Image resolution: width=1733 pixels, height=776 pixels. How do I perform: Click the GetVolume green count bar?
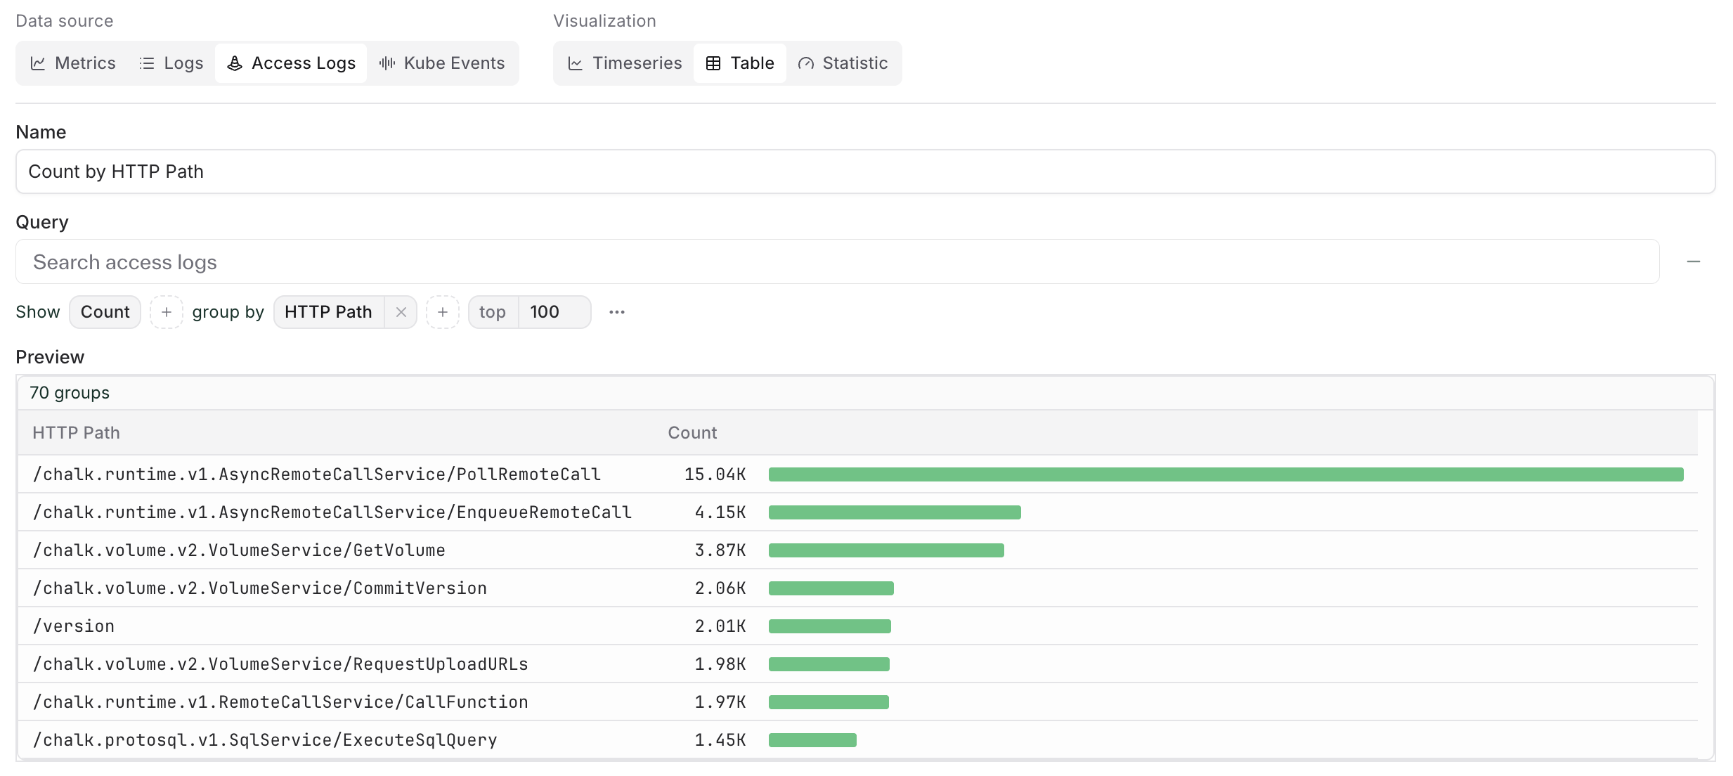pyautogui.click(x=886, y=550)
